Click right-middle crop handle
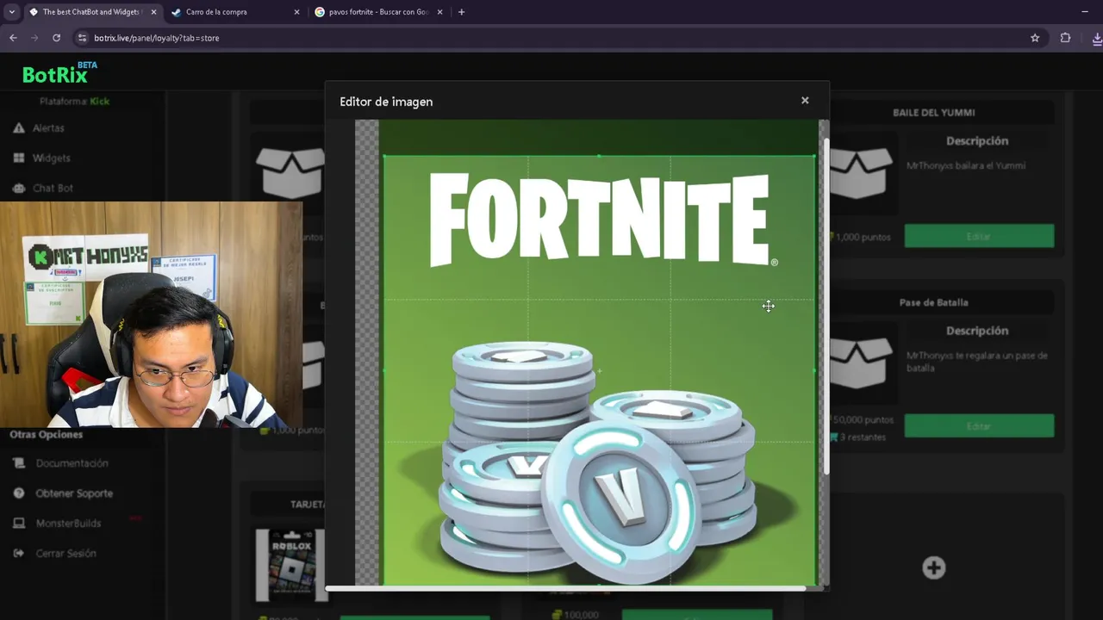Image resolution: width=1103 pixels, height=620 pixels. point(815,370)
